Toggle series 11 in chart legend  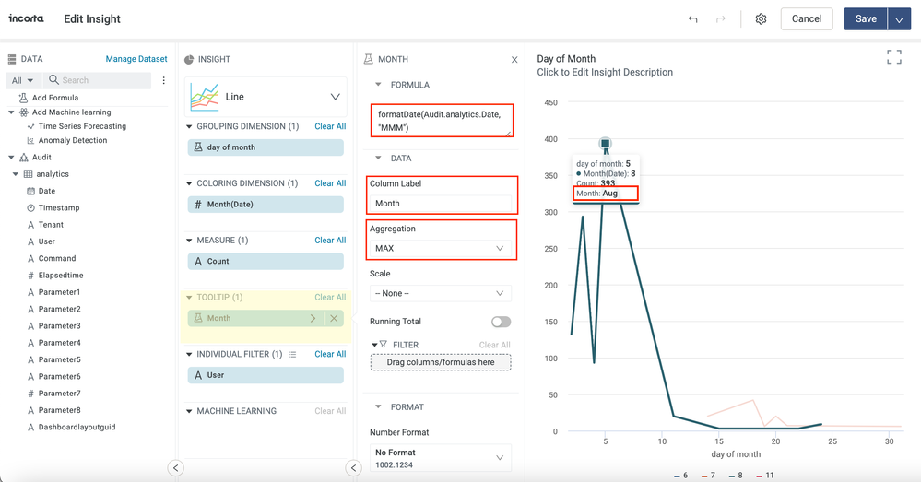pyautogui.click(x=765, y=476)
